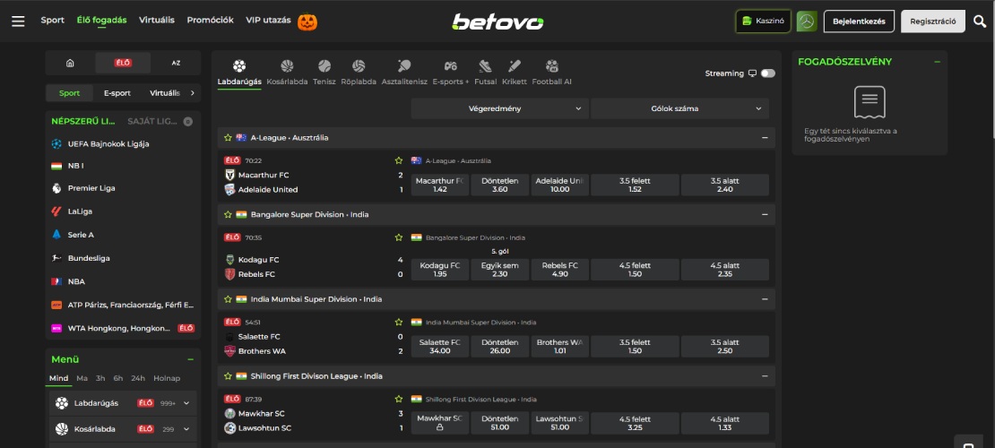Toggle the Streaming switch
995x448 pixels.
point(768,73)
